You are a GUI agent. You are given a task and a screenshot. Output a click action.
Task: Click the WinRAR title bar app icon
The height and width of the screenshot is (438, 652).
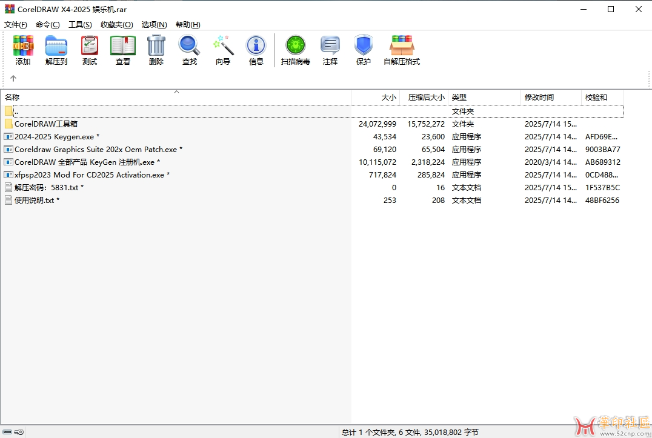(9, 9)
